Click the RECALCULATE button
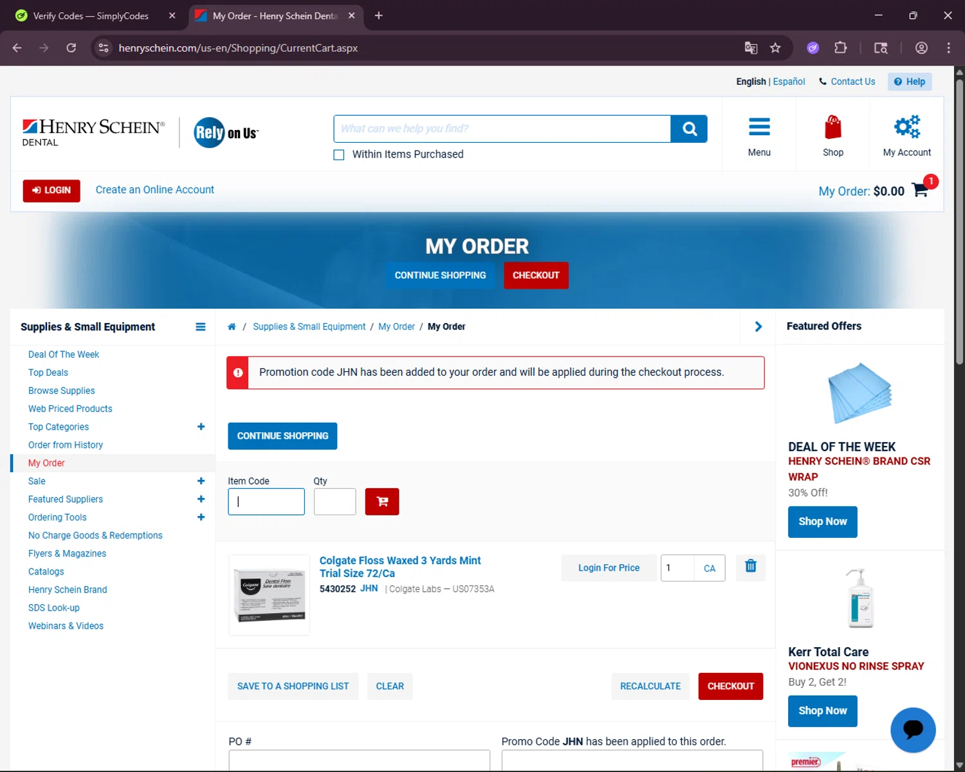This screenshot has width=965, height=772. pyautogui.click(x=650, y=686)
